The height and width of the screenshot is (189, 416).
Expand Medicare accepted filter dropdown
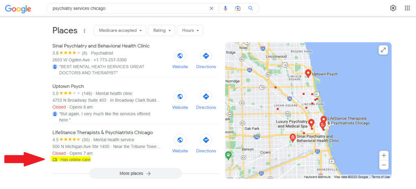(120, 30)
